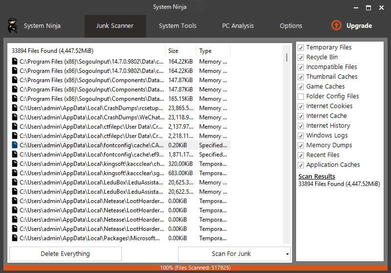Image resolution: width=391 pixels, height=273 pixels.
Task: Click 33894 Files Found text under Scan Results
Action: click(x=339, y=184)
